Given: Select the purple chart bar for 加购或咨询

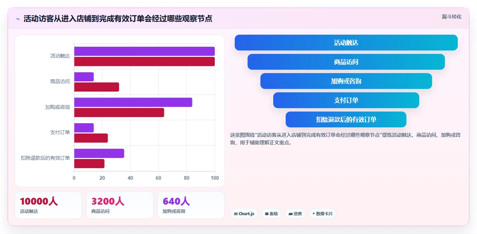Looking at the screenshot, I should coord(133,102).
